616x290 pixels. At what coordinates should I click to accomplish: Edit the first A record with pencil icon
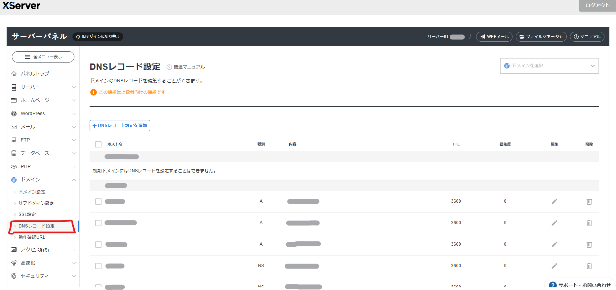click(554, 201)
